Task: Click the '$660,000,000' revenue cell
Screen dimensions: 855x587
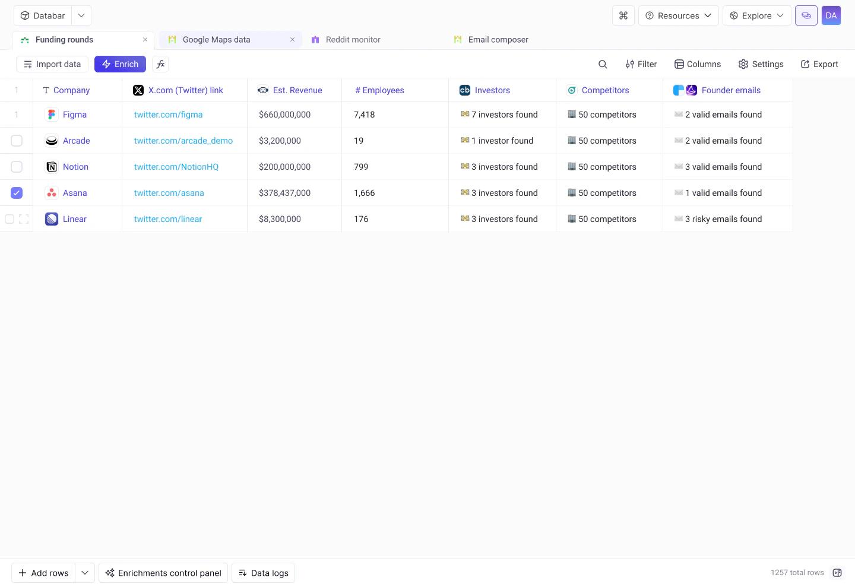Action: tap(294, 115)
